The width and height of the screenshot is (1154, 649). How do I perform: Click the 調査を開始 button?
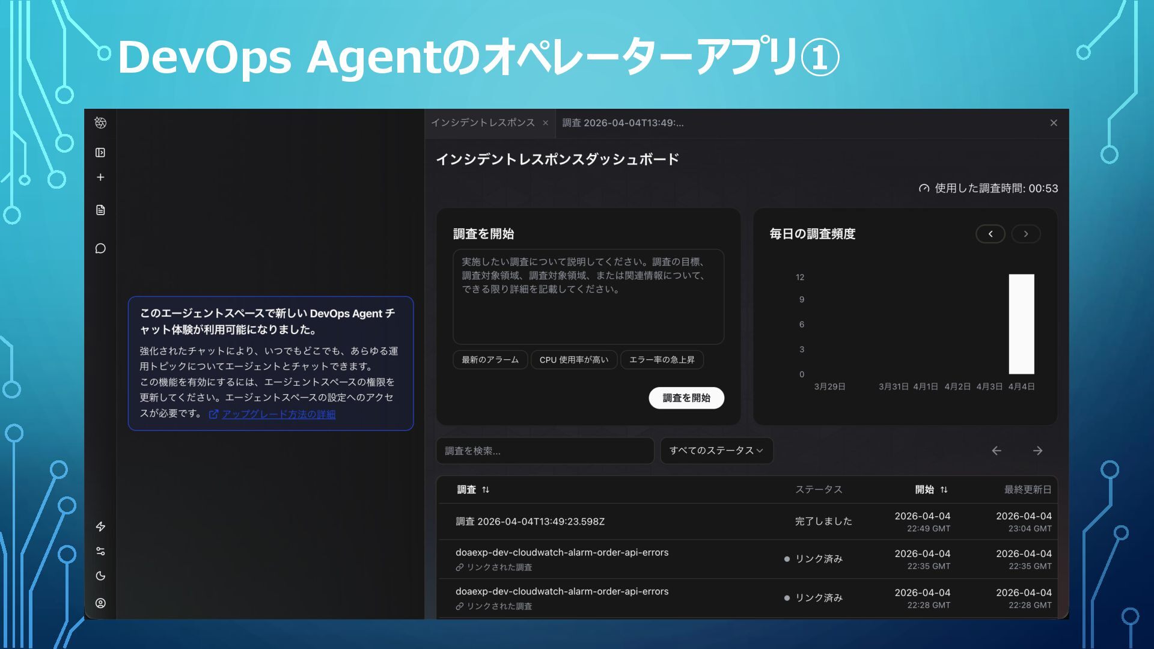click(686, 398)
